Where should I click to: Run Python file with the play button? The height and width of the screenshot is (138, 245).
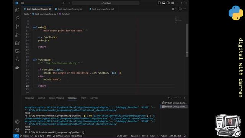(x=173, y=9)
